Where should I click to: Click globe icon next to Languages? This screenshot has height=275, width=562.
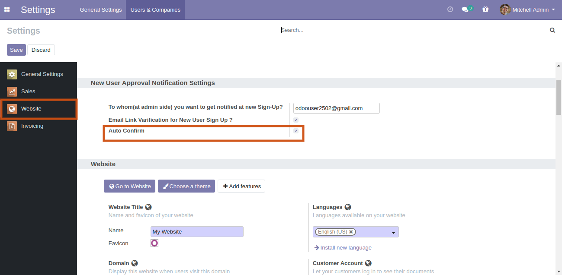click(348, 207)
